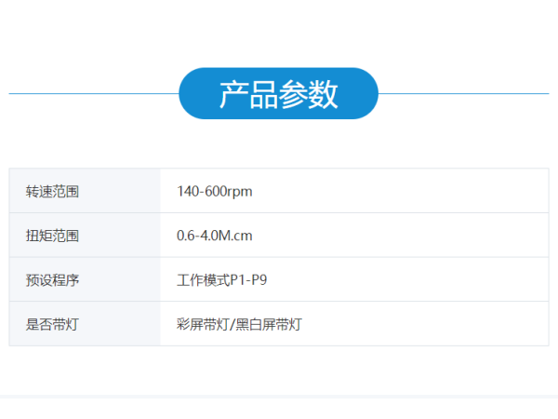
Task: Click the blue line right of 产品参数
Action: (x=463, y=93)
